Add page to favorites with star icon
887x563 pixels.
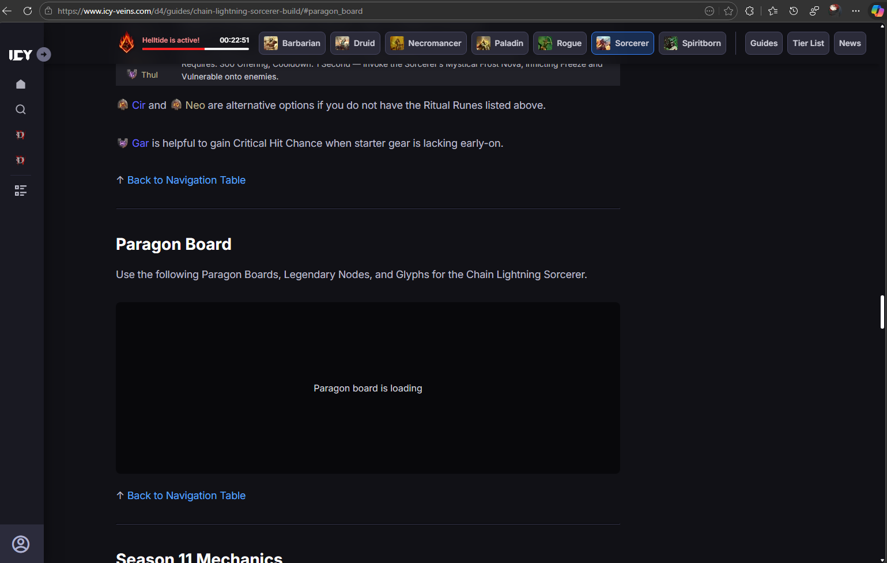(x=729, y=11)
